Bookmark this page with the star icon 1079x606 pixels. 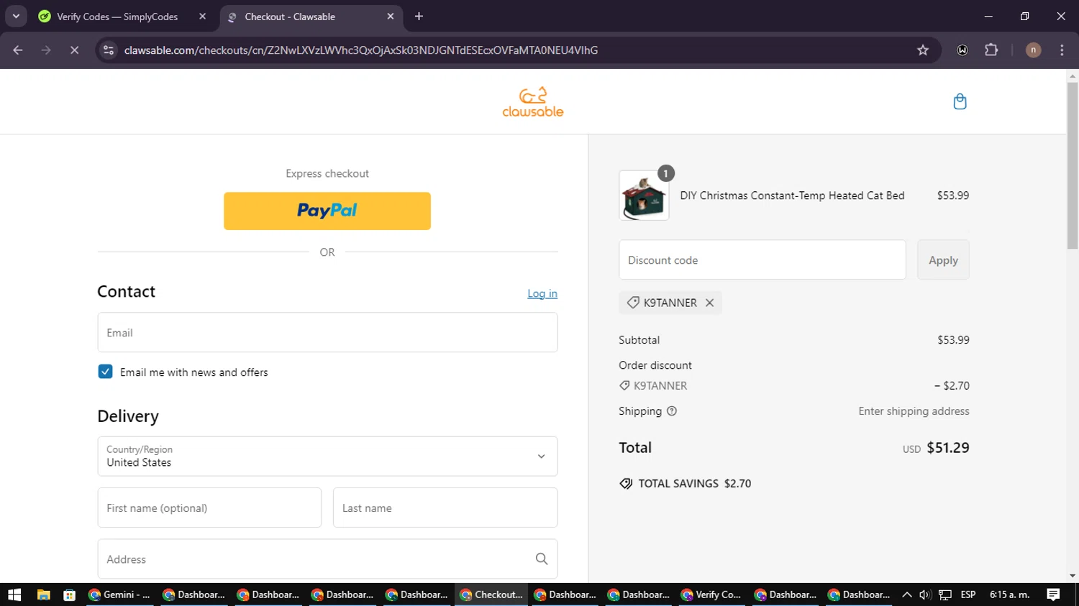pos(923,50)
